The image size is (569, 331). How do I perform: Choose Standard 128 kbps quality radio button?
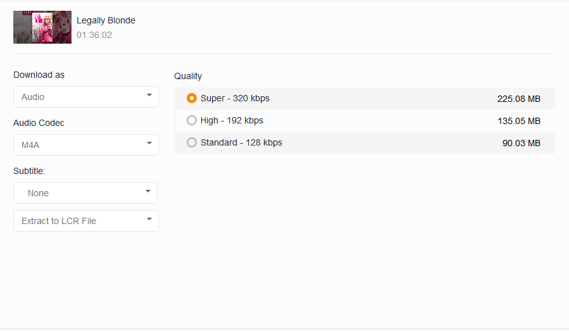tap(192, 142)
